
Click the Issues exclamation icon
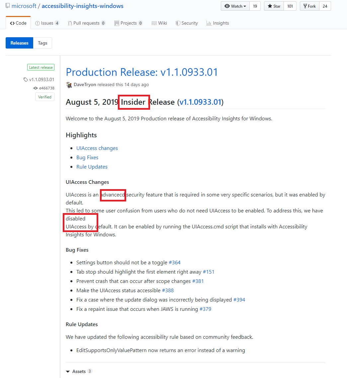tap(37, 23)
